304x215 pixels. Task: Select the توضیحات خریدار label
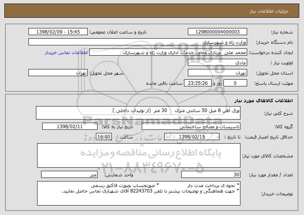[x=277, y=194]
